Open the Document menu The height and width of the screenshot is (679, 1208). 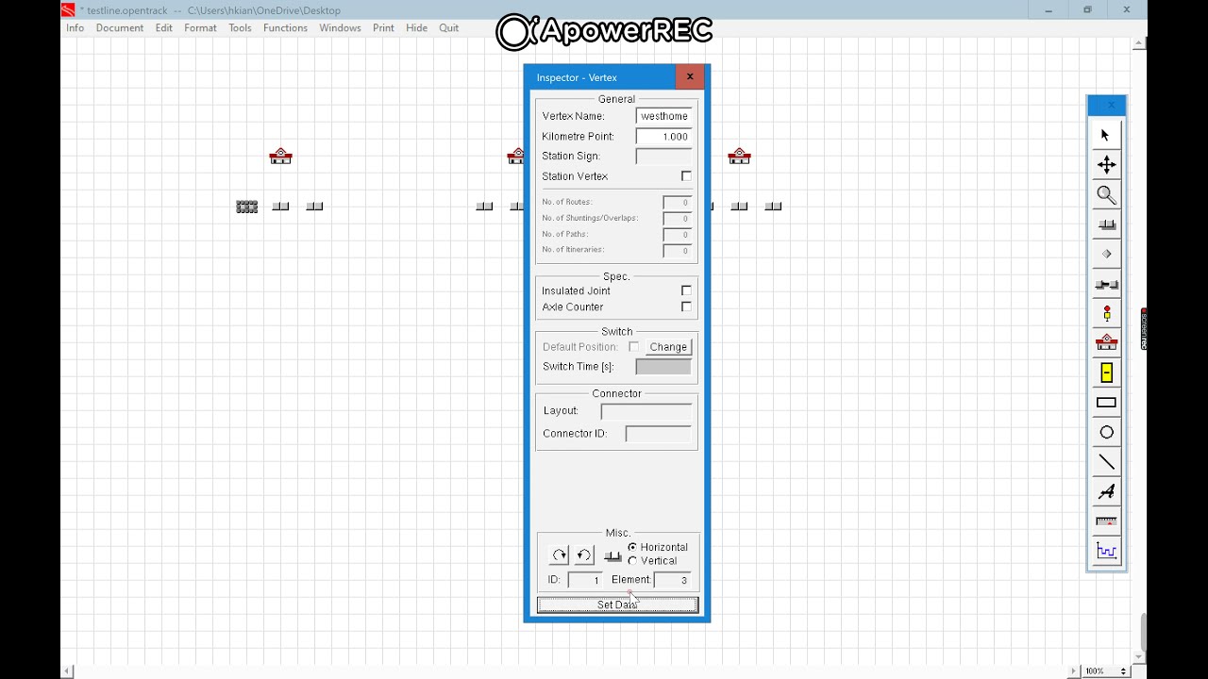[120, 28]
